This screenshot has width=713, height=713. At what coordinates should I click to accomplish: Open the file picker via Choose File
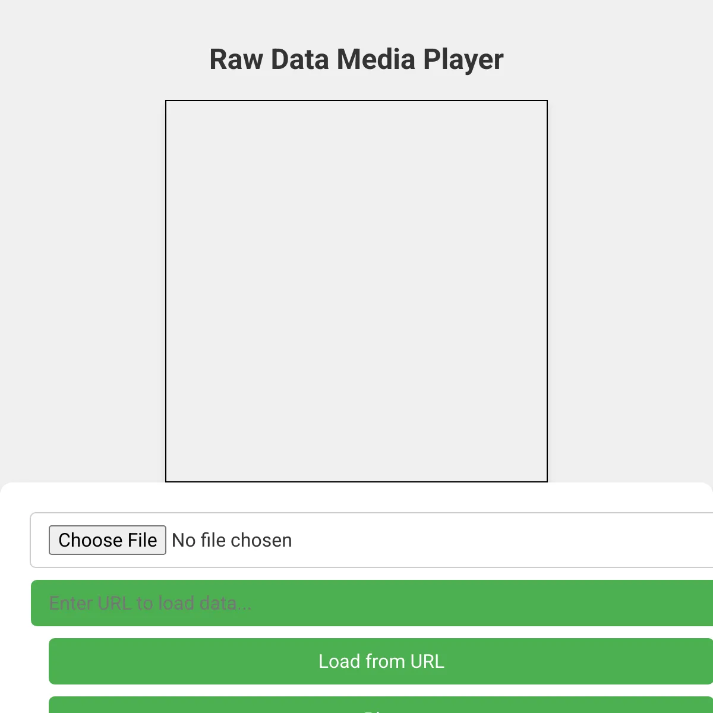tap(107, 540)
